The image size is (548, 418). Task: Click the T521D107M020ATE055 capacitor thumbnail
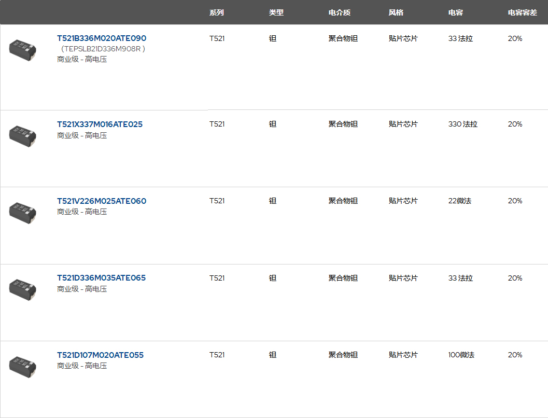click(x=22, y=365)
